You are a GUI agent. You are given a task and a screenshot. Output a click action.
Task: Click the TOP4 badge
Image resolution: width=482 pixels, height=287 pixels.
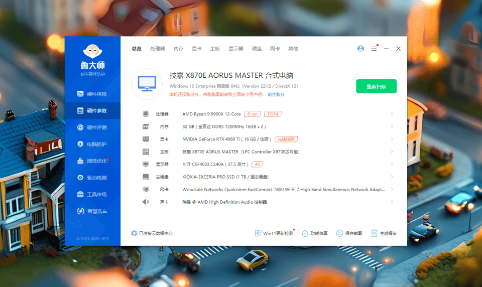point(273,114)
